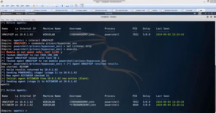
Task: Switch to the Home tab
Action: (x=5, y=10)
